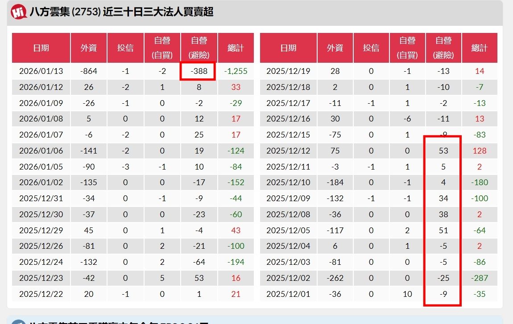This screenshot has width=513, height=324.
Task: Select the date cell 2026/01/09
Action: [x=41, y=103]
